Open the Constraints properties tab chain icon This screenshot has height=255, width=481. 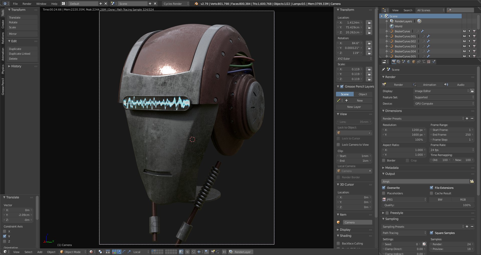coord(419,62)
